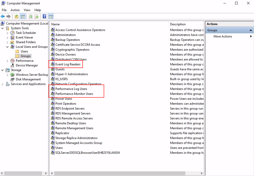Click the Back arrow in the toolbar

pos(3,16)
